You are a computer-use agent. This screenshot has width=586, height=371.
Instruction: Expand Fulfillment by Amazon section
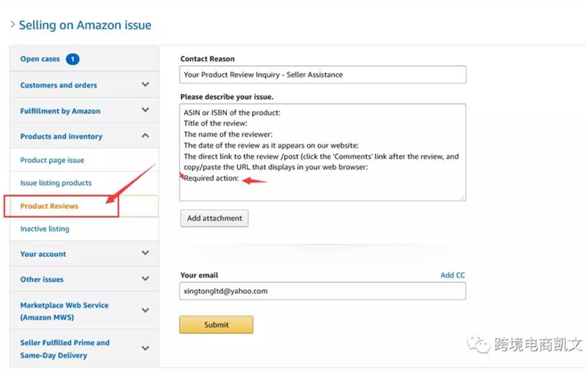(144, 110)
